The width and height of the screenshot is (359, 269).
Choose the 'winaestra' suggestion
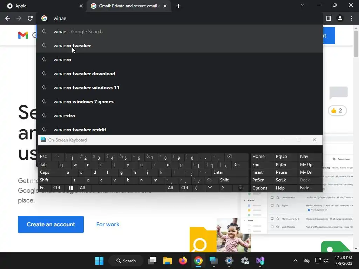tap(179, 116)
